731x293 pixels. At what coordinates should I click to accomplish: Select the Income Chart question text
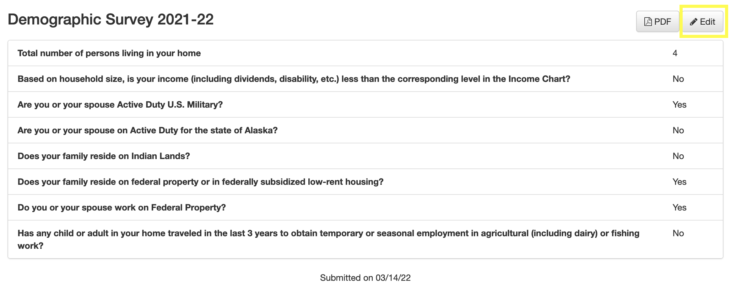294,79
